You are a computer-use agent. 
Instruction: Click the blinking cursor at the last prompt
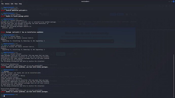pyautogui.click(x=4, y=96)
